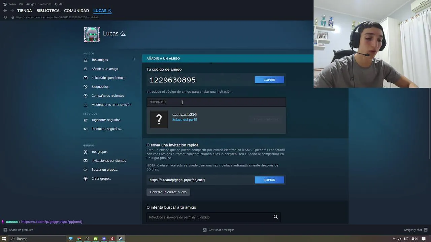Viewport: 431px width, 242px height.
Task: Click the browser forward arrow
Action: pos(12,11)
